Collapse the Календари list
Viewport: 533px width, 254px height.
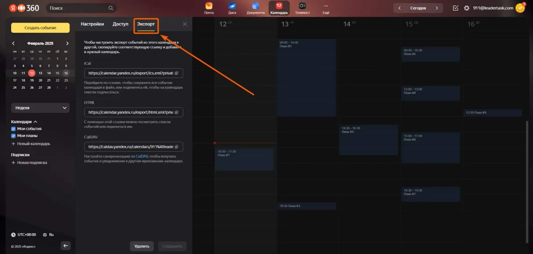[x=36, y=121]
